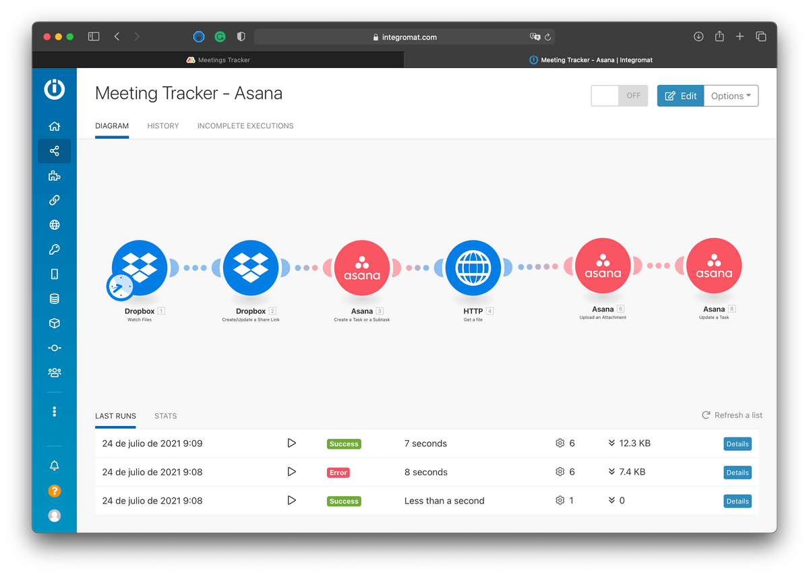The width and height of the screenshot is (809, 575).
Task: Open Devices phone icon in sidebar
Action: (x=55, y=274)
